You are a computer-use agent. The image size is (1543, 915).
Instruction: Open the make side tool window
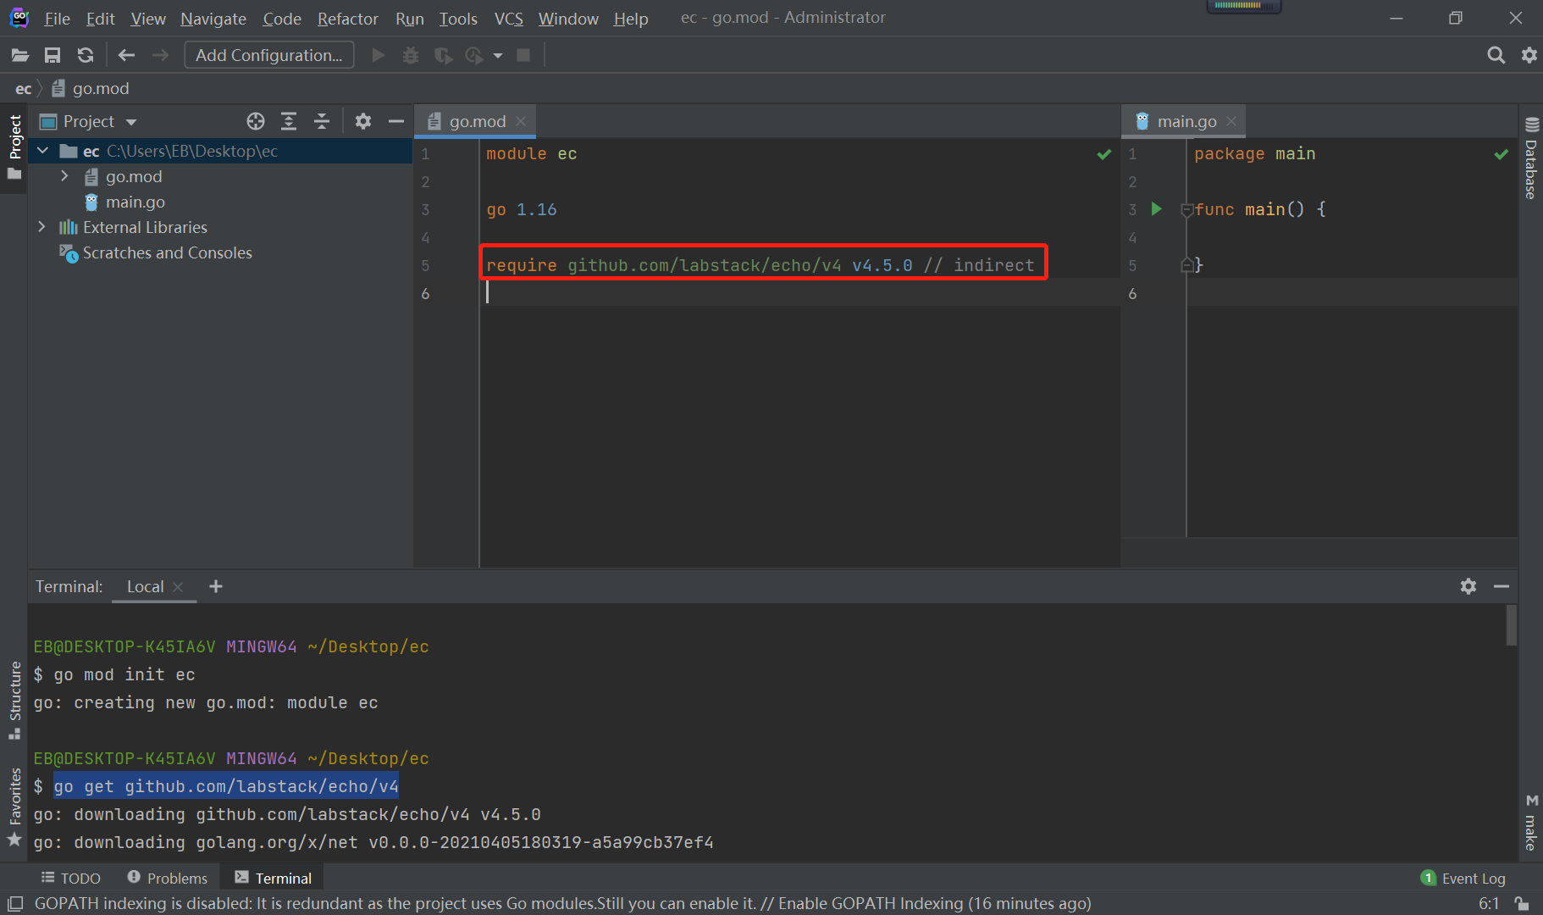pos(1531,823)
